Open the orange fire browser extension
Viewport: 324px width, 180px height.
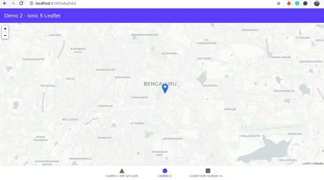289,3
